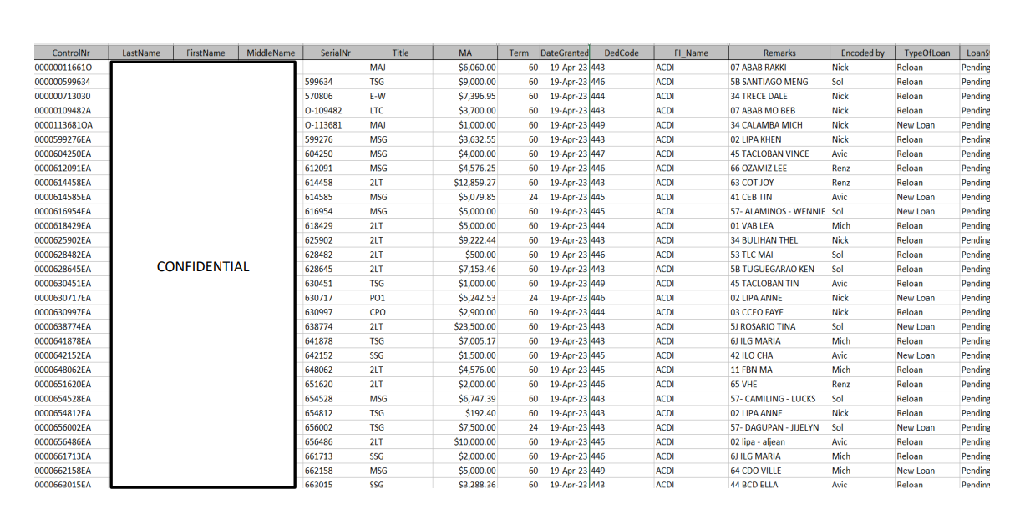Screen dimensions: 1025x509
Task: Click remark 5B TUGUEGARAO KEN
Action: 779,270
